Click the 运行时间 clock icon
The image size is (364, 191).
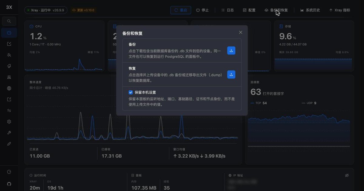point(31,175)
